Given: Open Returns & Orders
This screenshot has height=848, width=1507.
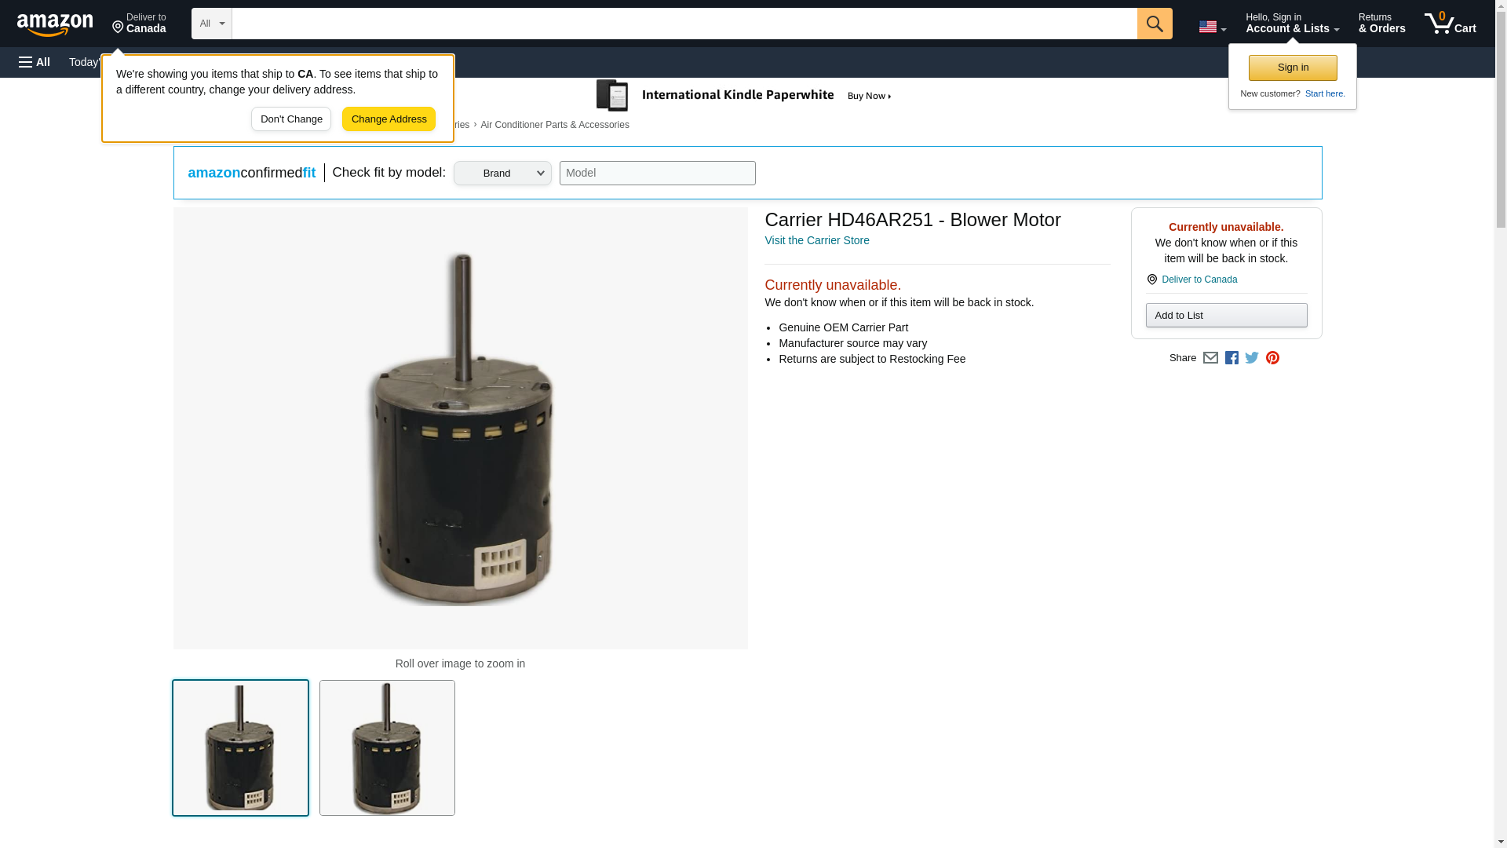Looking at the screenshot, I should coord(1381,24).
